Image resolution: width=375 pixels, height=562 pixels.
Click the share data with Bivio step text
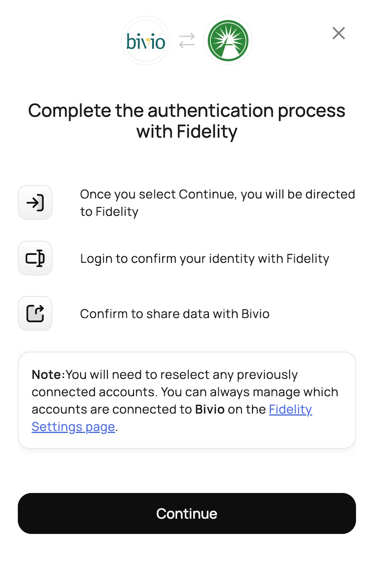tap(175, 313)
